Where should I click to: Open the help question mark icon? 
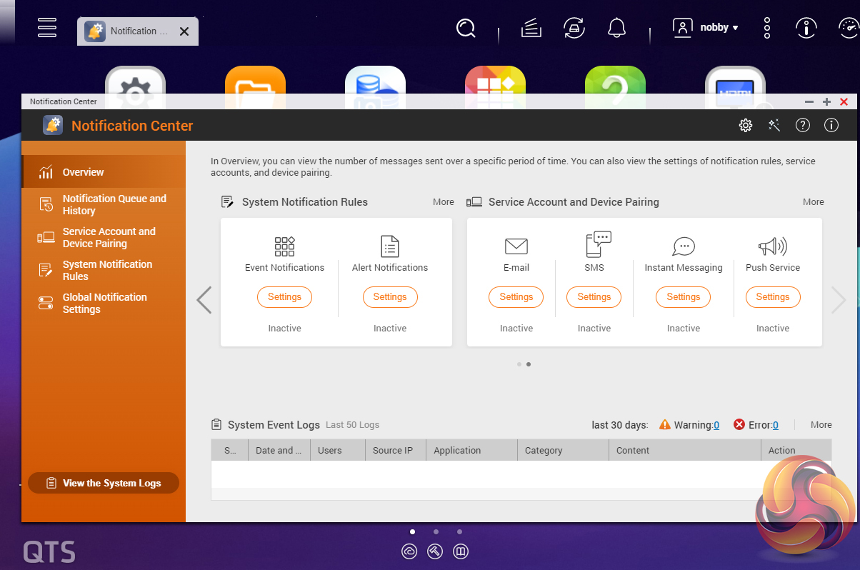(x=803, y=126)
